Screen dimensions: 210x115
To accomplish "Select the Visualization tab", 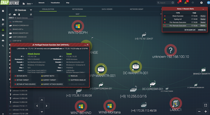I will (48, 9).
